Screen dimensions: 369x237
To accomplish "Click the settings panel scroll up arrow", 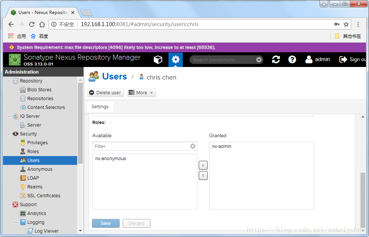I will point(363,117).
